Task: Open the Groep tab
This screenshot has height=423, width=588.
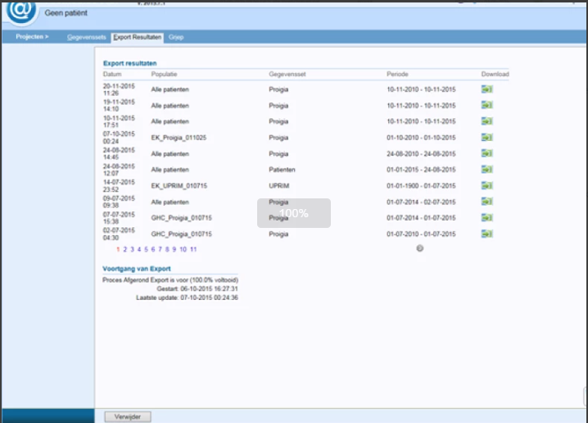Action: (x=176, y=37)
